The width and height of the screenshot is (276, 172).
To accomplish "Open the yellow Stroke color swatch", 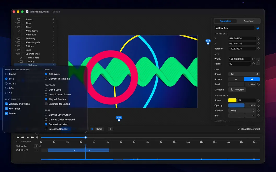I will click(x=232, y=100).
